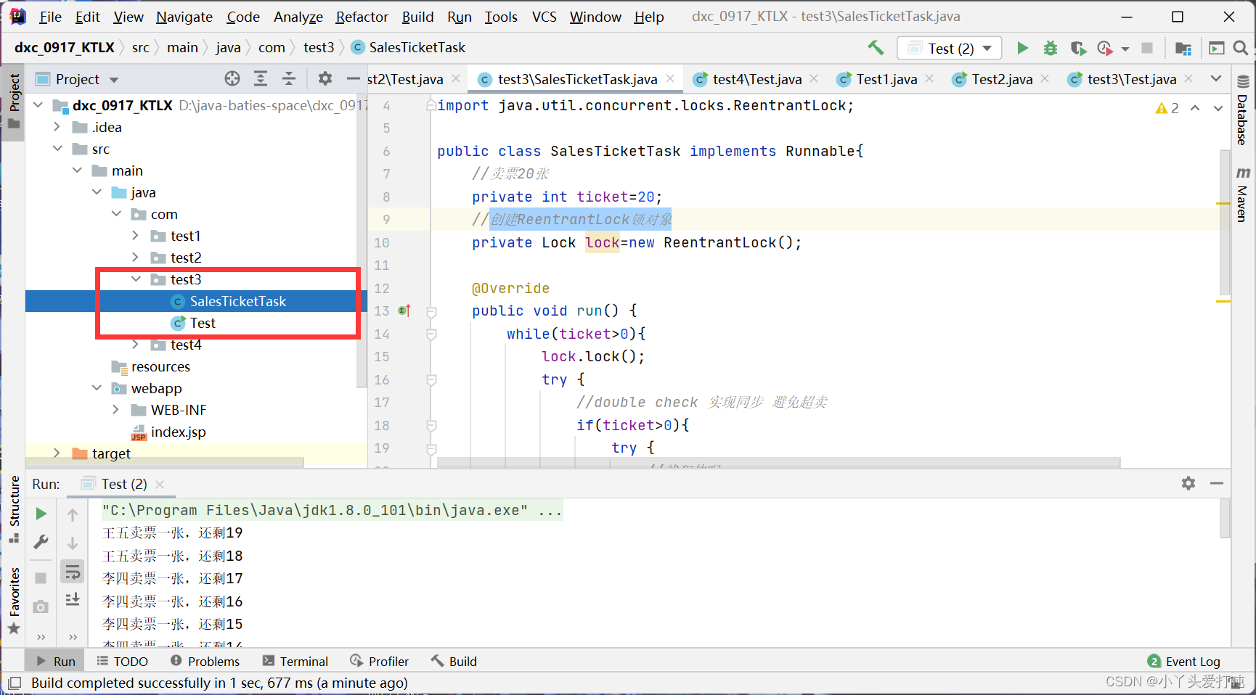Click up stack trace arrow in Run panel
Viewport: 1256px width, 695px height.
tap(73, 515)
